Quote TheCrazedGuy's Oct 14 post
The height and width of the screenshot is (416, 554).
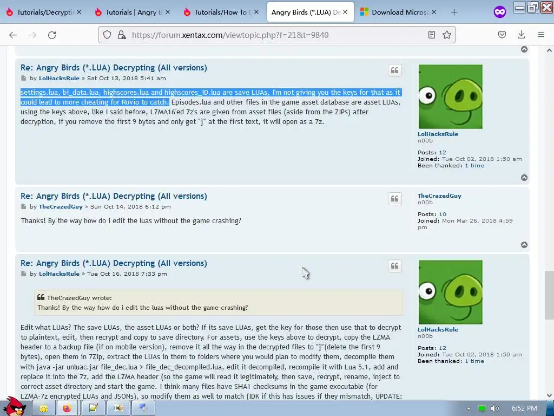[394, 199]
